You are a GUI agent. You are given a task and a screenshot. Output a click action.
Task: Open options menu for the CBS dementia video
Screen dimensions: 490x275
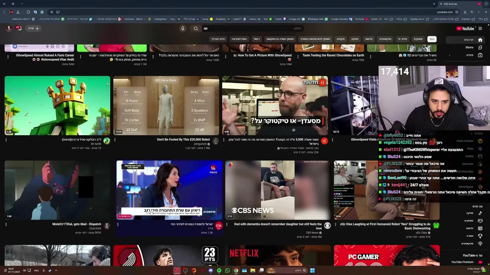[227, 225]
